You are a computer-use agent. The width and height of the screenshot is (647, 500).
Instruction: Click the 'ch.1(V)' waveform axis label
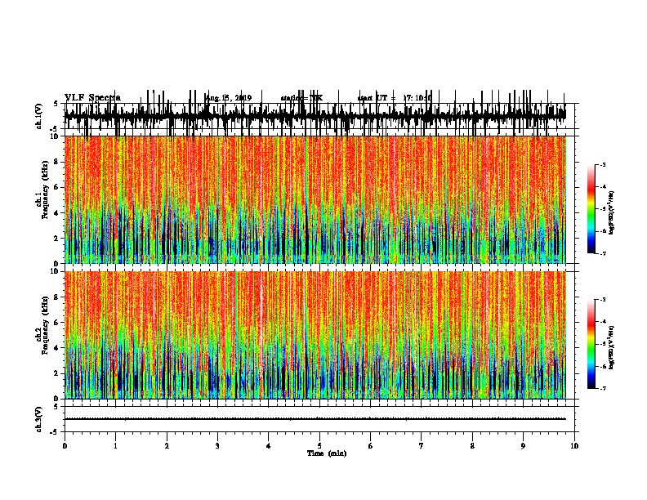click(38, 116)
